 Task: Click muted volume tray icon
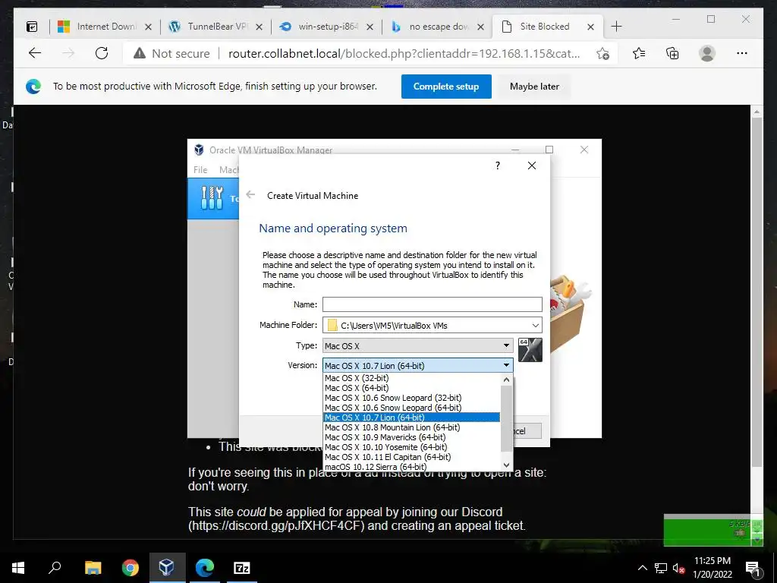point(678,568)
